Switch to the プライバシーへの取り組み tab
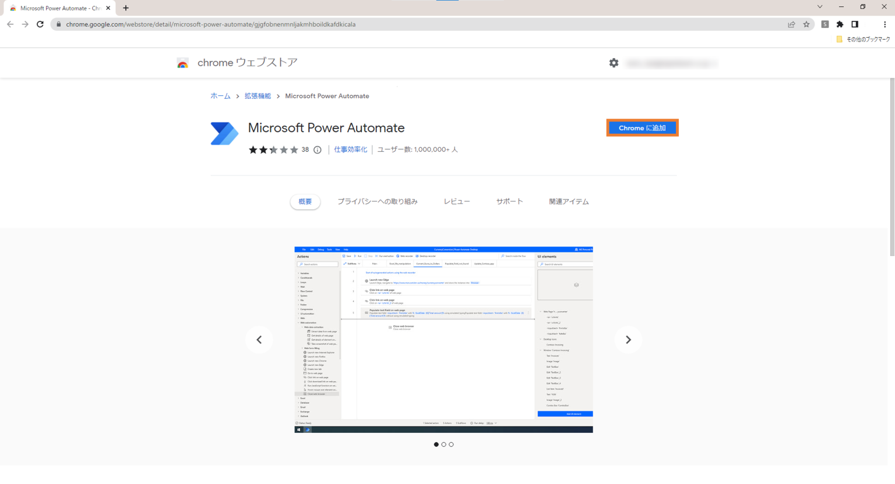 pos(378,201)
